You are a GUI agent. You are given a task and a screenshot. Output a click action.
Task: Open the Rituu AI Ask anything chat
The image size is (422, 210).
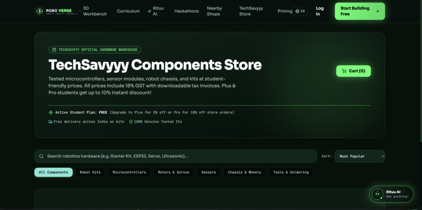(391, 194)
